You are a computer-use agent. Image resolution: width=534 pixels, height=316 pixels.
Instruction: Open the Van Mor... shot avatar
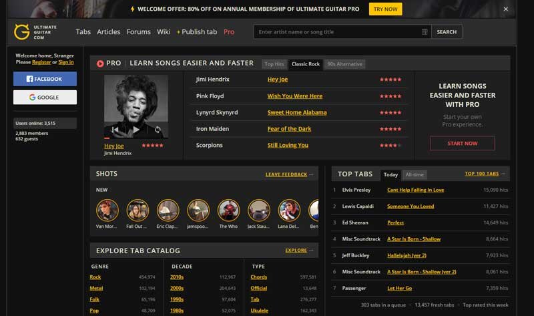coord(107,210)
